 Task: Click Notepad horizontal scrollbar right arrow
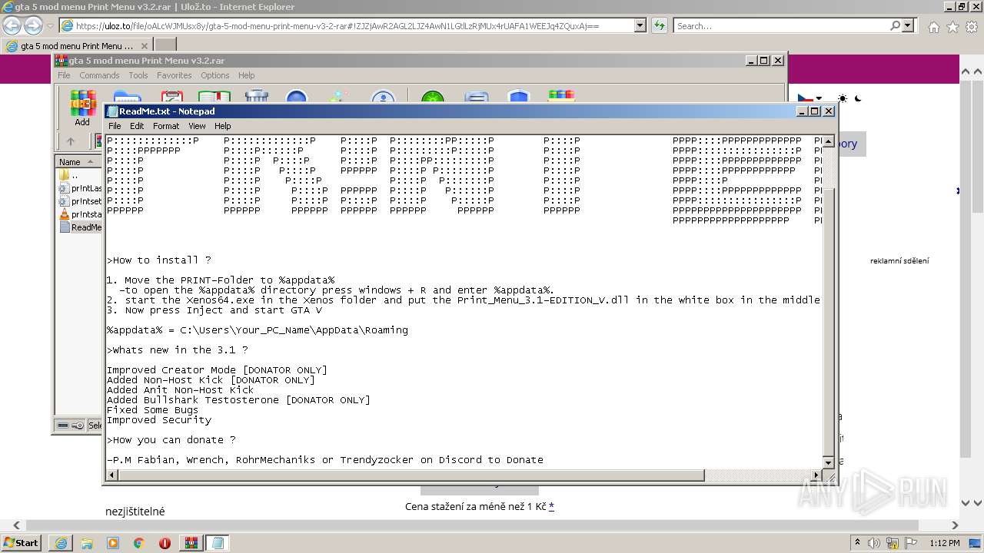[816, 475]
